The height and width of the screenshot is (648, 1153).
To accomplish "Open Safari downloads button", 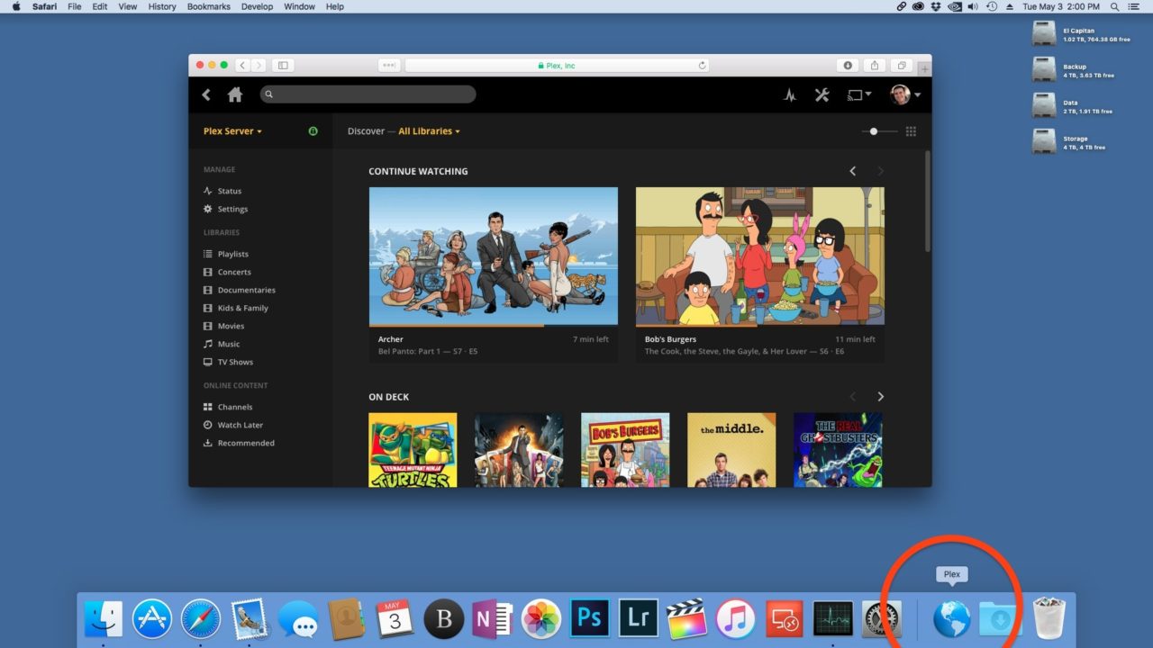I will (848, 66).
